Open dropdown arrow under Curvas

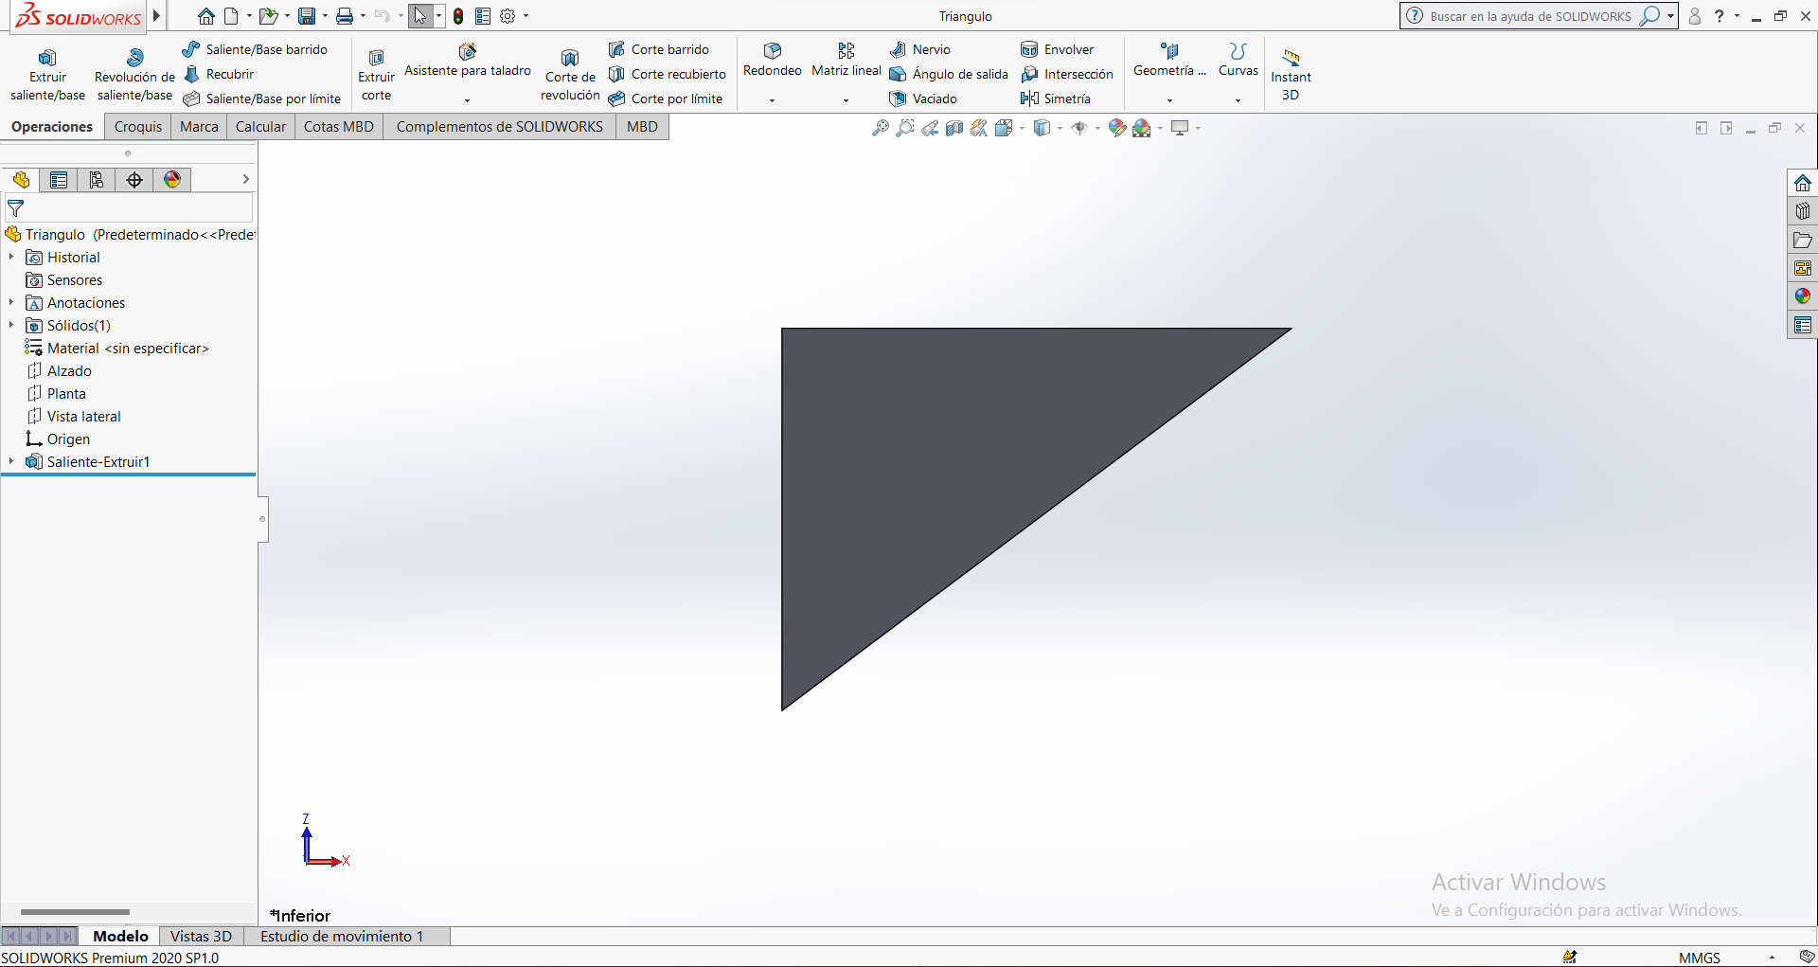[x=1239, y=99]
